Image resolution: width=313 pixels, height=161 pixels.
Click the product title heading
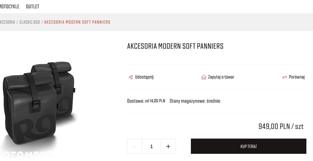pyautogui.click(x=175, y=46)
